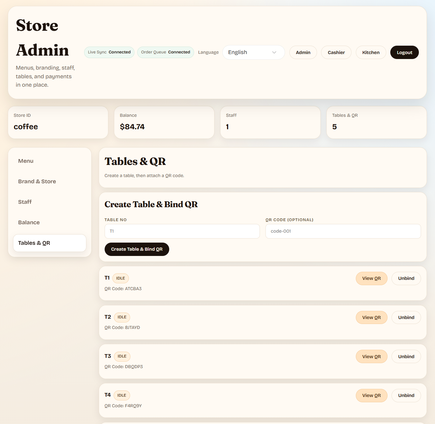Click the IDLE status badge for T4
Viewport: 435px width, 424px height.
tap(122, 395)
